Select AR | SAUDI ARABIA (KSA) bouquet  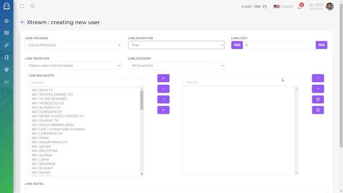(x=53, y=125)
